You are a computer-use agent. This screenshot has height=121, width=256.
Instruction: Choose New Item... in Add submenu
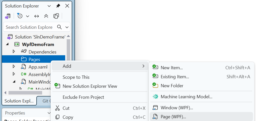pyautogui.click(x=172, y=67)
